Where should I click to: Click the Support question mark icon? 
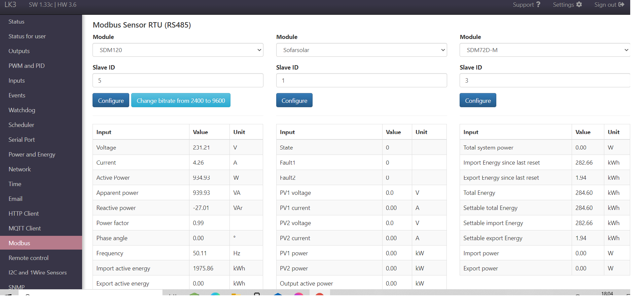(x=538, y=5)
